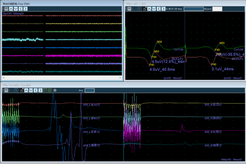Click the P40 marker on right red SEP trace

click(x=214, y=64)
